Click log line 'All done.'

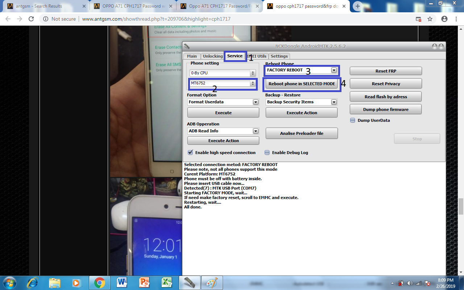193,207
